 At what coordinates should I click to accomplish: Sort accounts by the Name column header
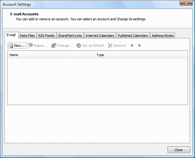point(51,55)
